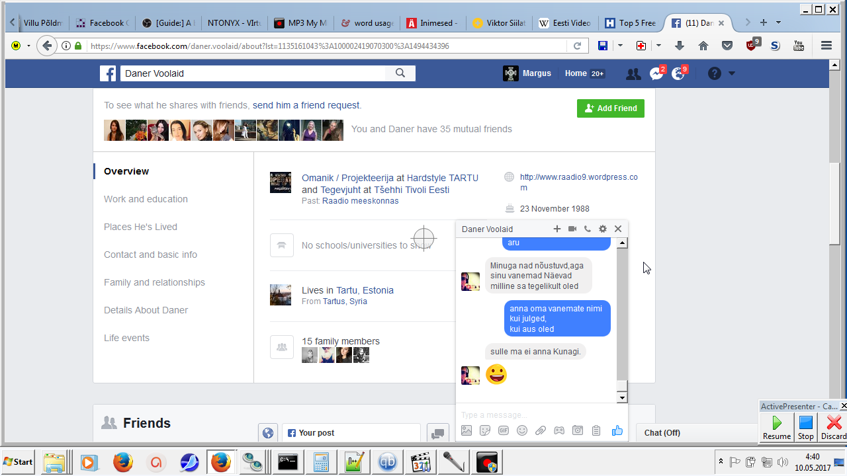The width and height of the screenshot is (847, 476).
Task: Open Facebook Messenger messages icon
Action: pos(656,73)
